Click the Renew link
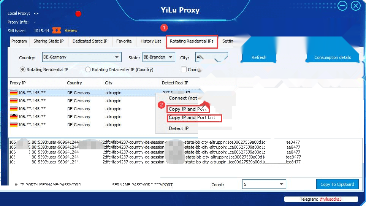 pos(71,30)
